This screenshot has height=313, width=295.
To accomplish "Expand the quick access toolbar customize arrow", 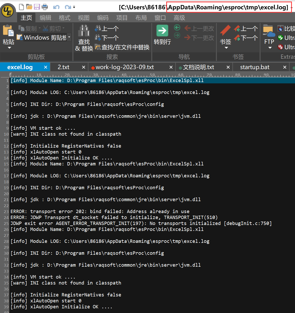I will [x=74, y=7].
